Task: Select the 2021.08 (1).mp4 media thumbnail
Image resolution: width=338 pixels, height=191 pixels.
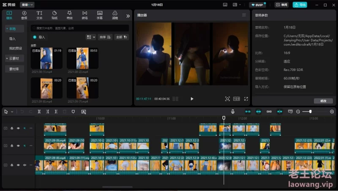Action: (46, 58)
